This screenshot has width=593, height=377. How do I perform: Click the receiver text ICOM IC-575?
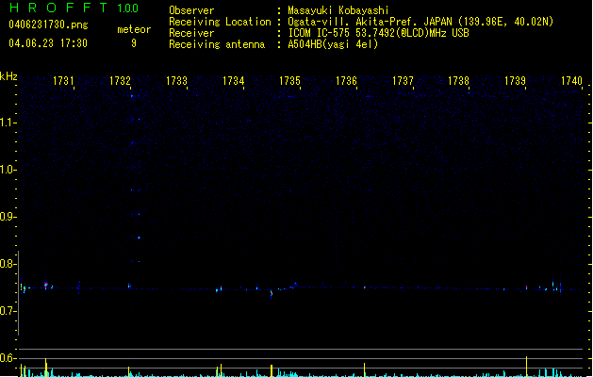click(321, 33)
